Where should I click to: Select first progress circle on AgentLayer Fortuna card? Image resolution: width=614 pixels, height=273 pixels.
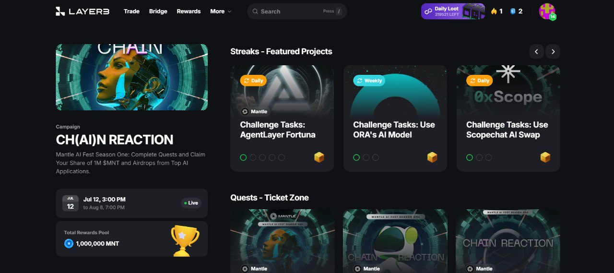[243, 157]
